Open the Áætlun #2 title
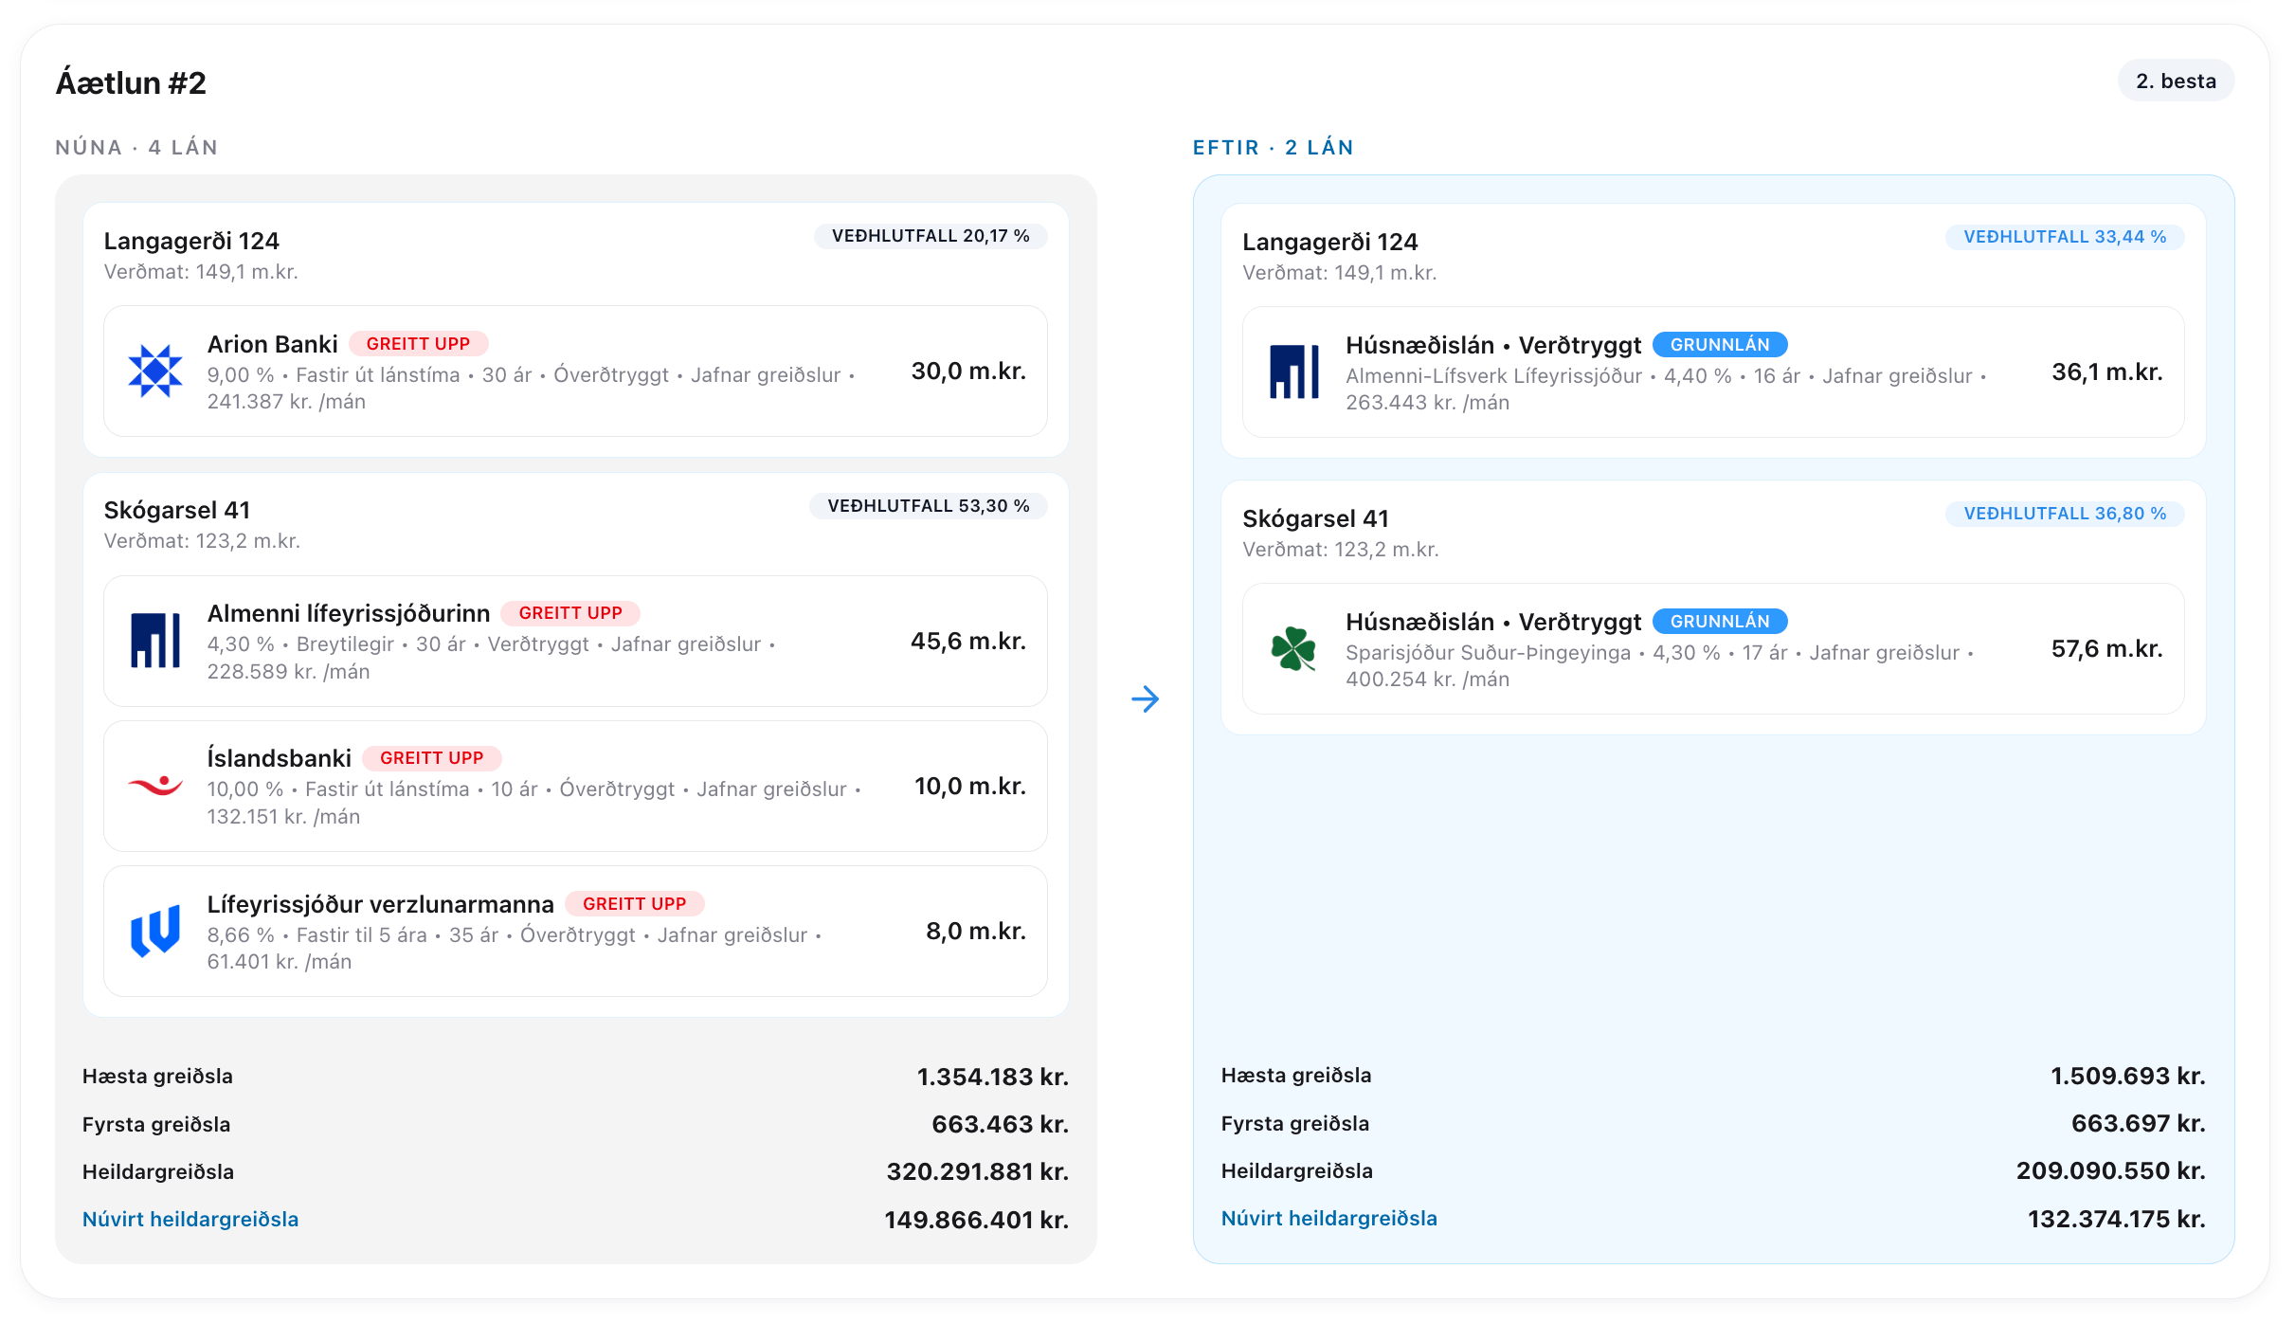 (131, 83)
